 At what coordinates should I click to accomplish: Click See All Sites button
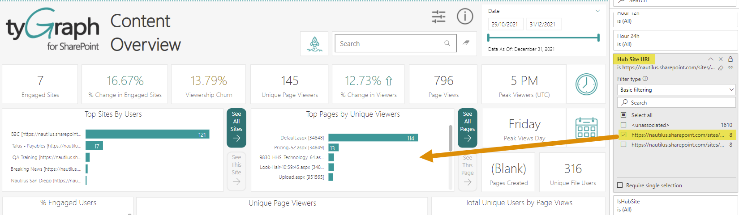tap(236, 128)
